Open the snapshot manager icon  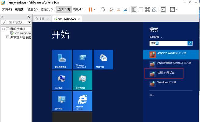pos(125,9)
